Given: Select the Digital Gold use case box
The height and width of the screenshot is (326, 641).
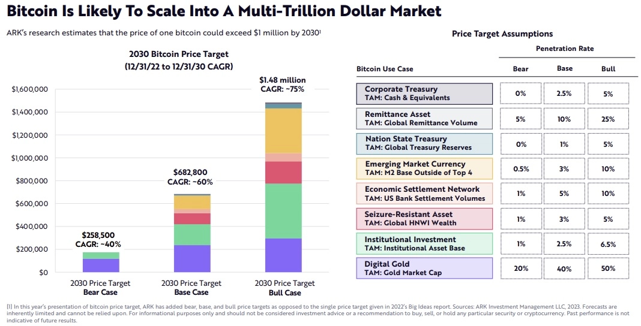Looking at the screenshot, I should pos(425,268).
